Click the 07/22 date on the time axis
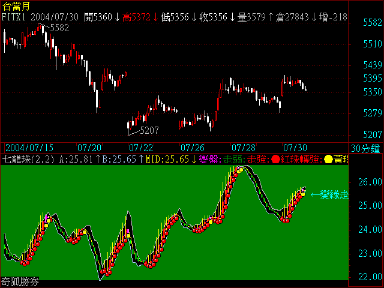 pyautogui.click(x=141, y=148)
